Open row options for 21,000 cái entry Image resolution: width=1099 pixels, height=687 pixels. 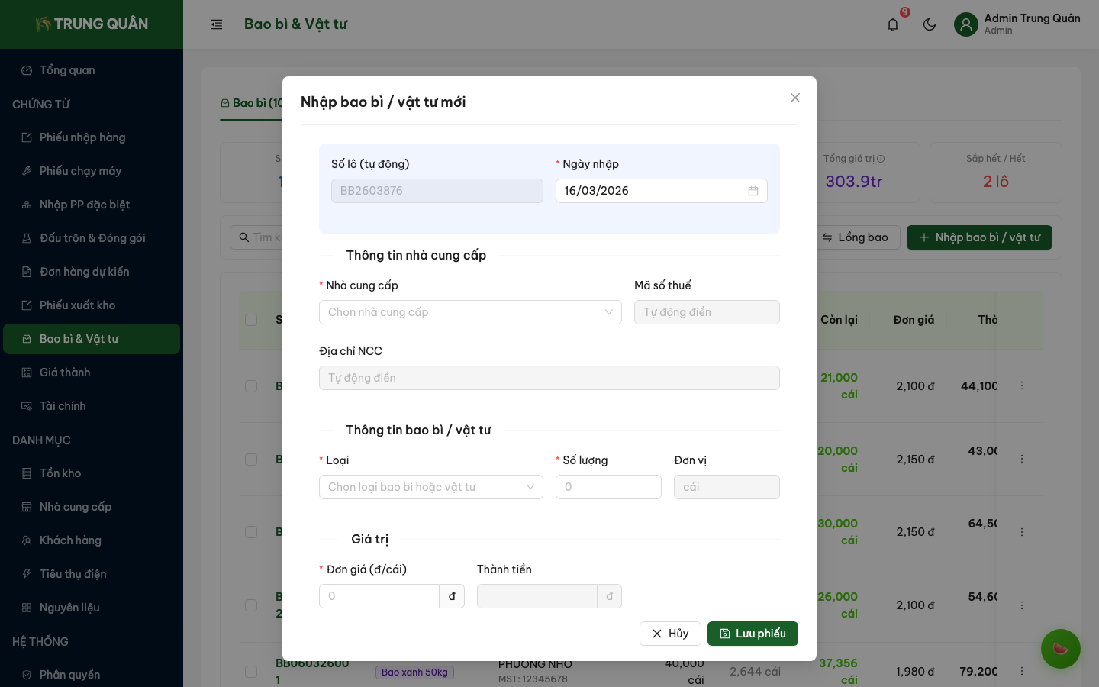[1022, 386]
